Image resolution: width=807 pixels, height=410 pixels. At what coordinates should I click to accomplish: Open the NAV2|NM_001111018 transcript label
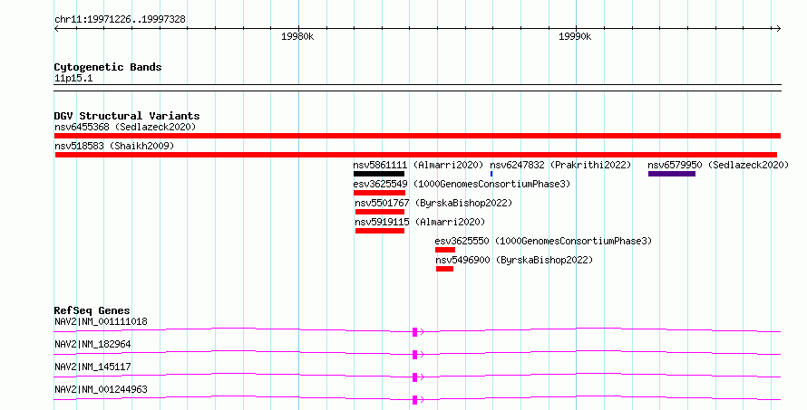pyautogui.click(x=101, y=322)
